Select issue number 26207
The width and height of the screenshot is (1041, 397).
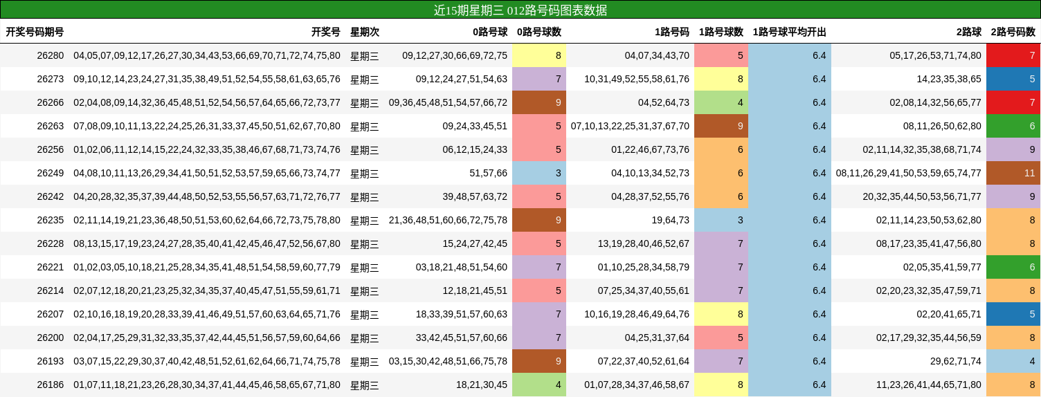pos(50,314)
